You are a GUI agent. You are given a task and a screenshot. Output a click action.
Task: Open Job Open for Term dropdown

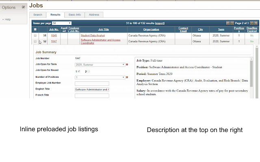coord(100,65)
